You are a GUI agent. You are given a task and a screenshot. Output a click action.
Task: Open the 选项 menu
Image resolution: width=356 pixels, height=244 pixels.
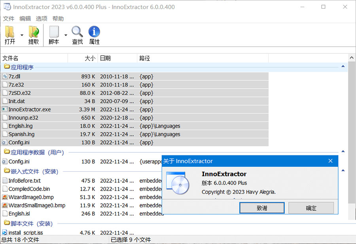click(x=41, y=18)
